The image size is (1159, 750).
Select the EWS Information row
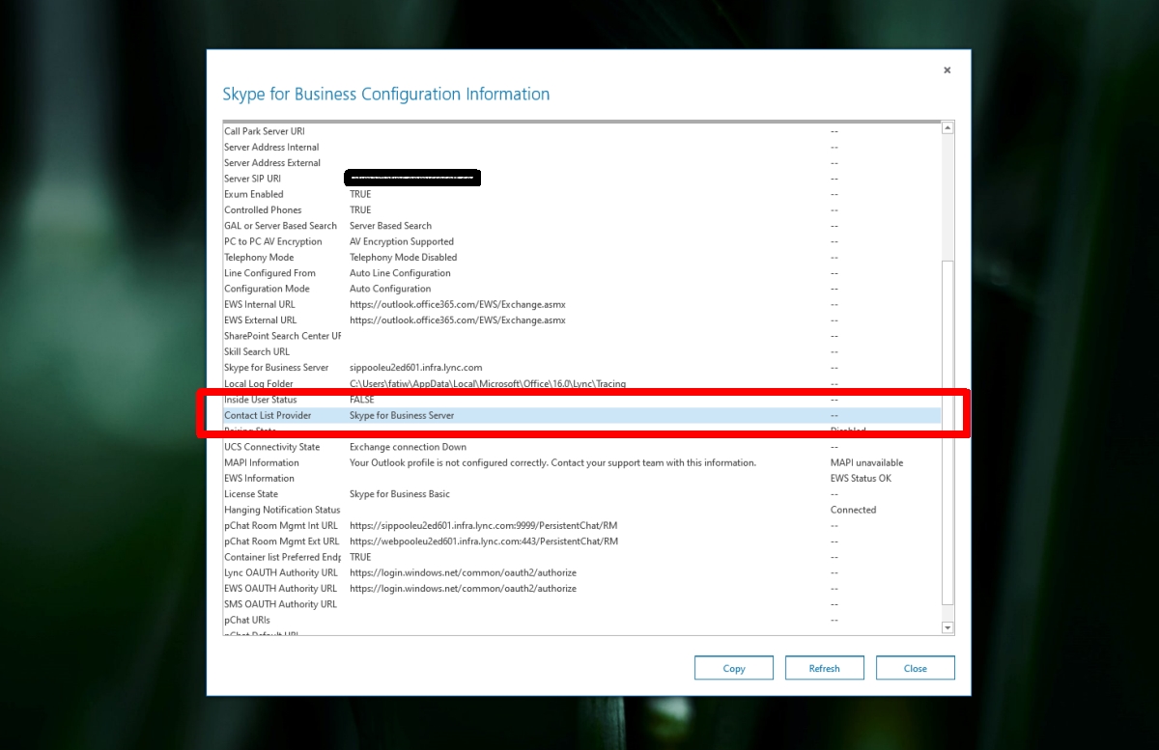click(582, 479)
